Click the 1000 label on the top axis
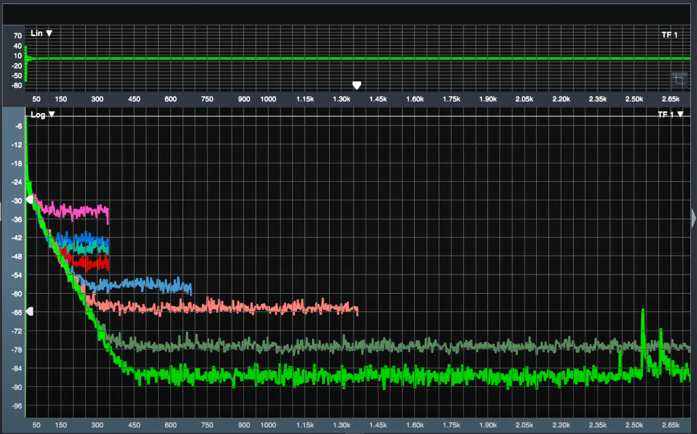Screen dimensions: 697x434 pos(268,99)
